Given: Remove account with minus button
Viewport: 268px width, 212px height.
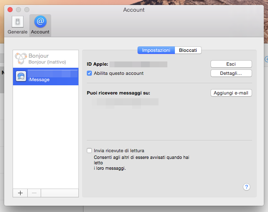Looking at the screenshot, I should (34, 193).
